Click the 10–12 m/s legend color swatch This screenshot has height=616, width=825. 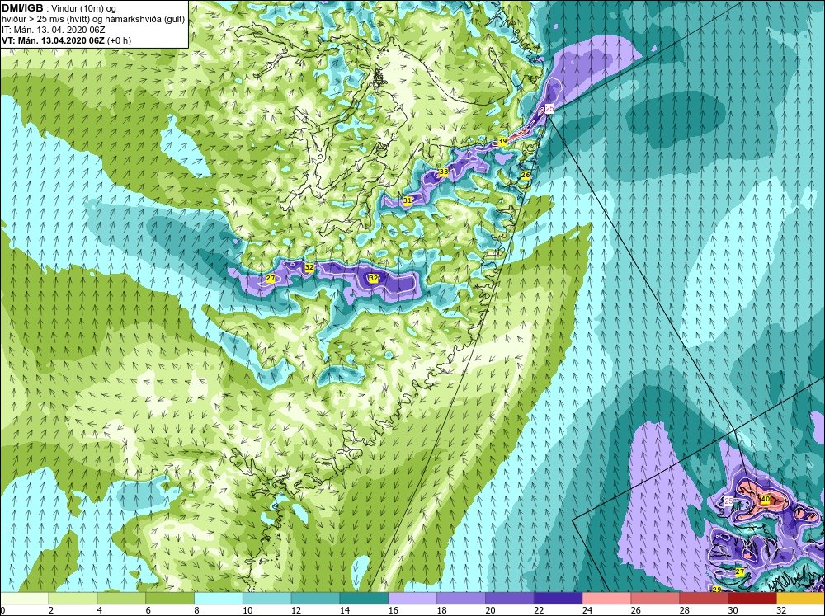coord(266,598)
